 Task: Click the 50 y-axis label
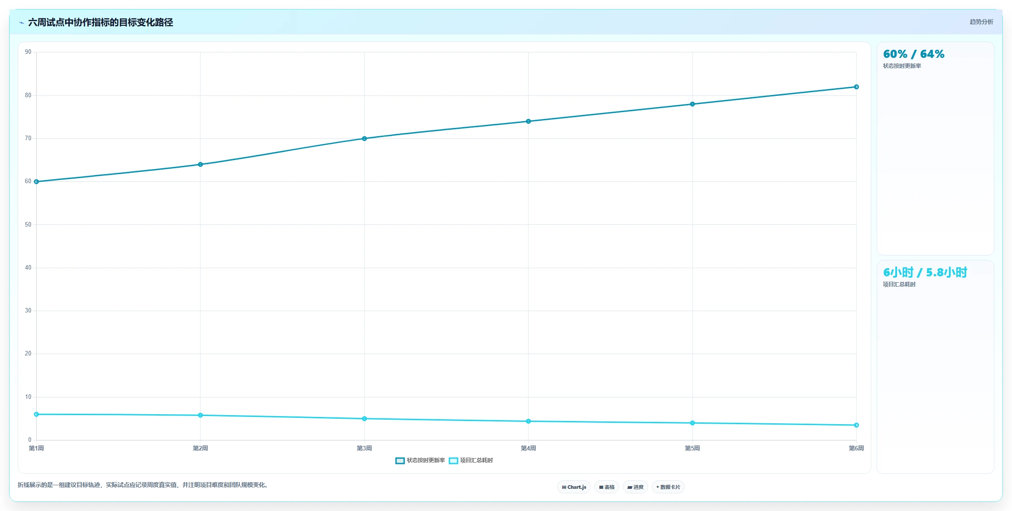28,225
